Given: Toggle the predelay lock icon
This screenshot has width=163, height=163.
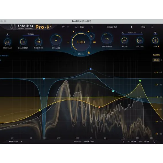Looking at the screenshot, I should point(7,34).
